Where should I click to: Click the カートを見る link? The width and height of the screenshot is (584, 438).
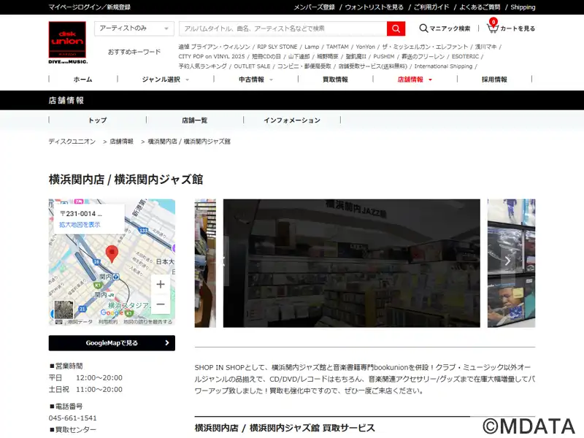coord(518,28)
